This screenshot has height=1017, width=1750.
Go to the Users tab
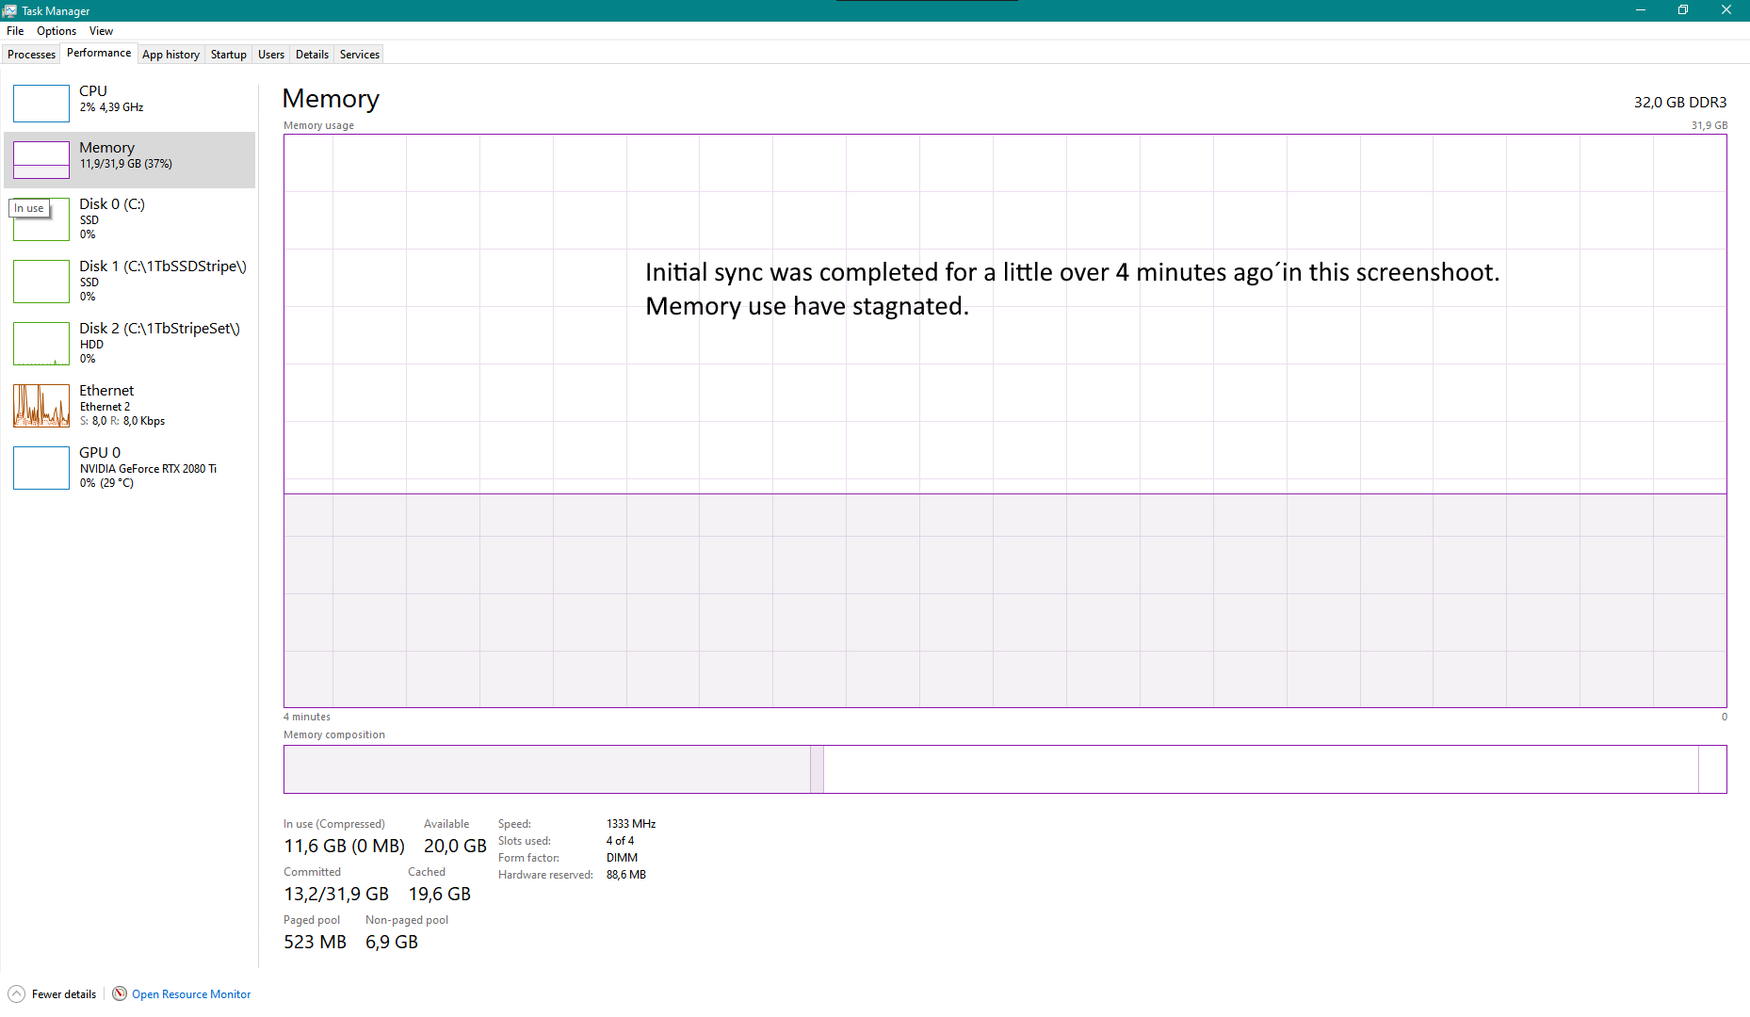[271, 55]
